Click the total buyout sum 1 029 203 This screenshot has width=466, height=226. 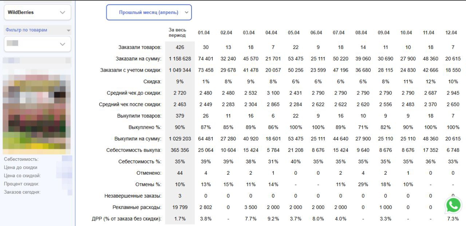pos(180,139)
